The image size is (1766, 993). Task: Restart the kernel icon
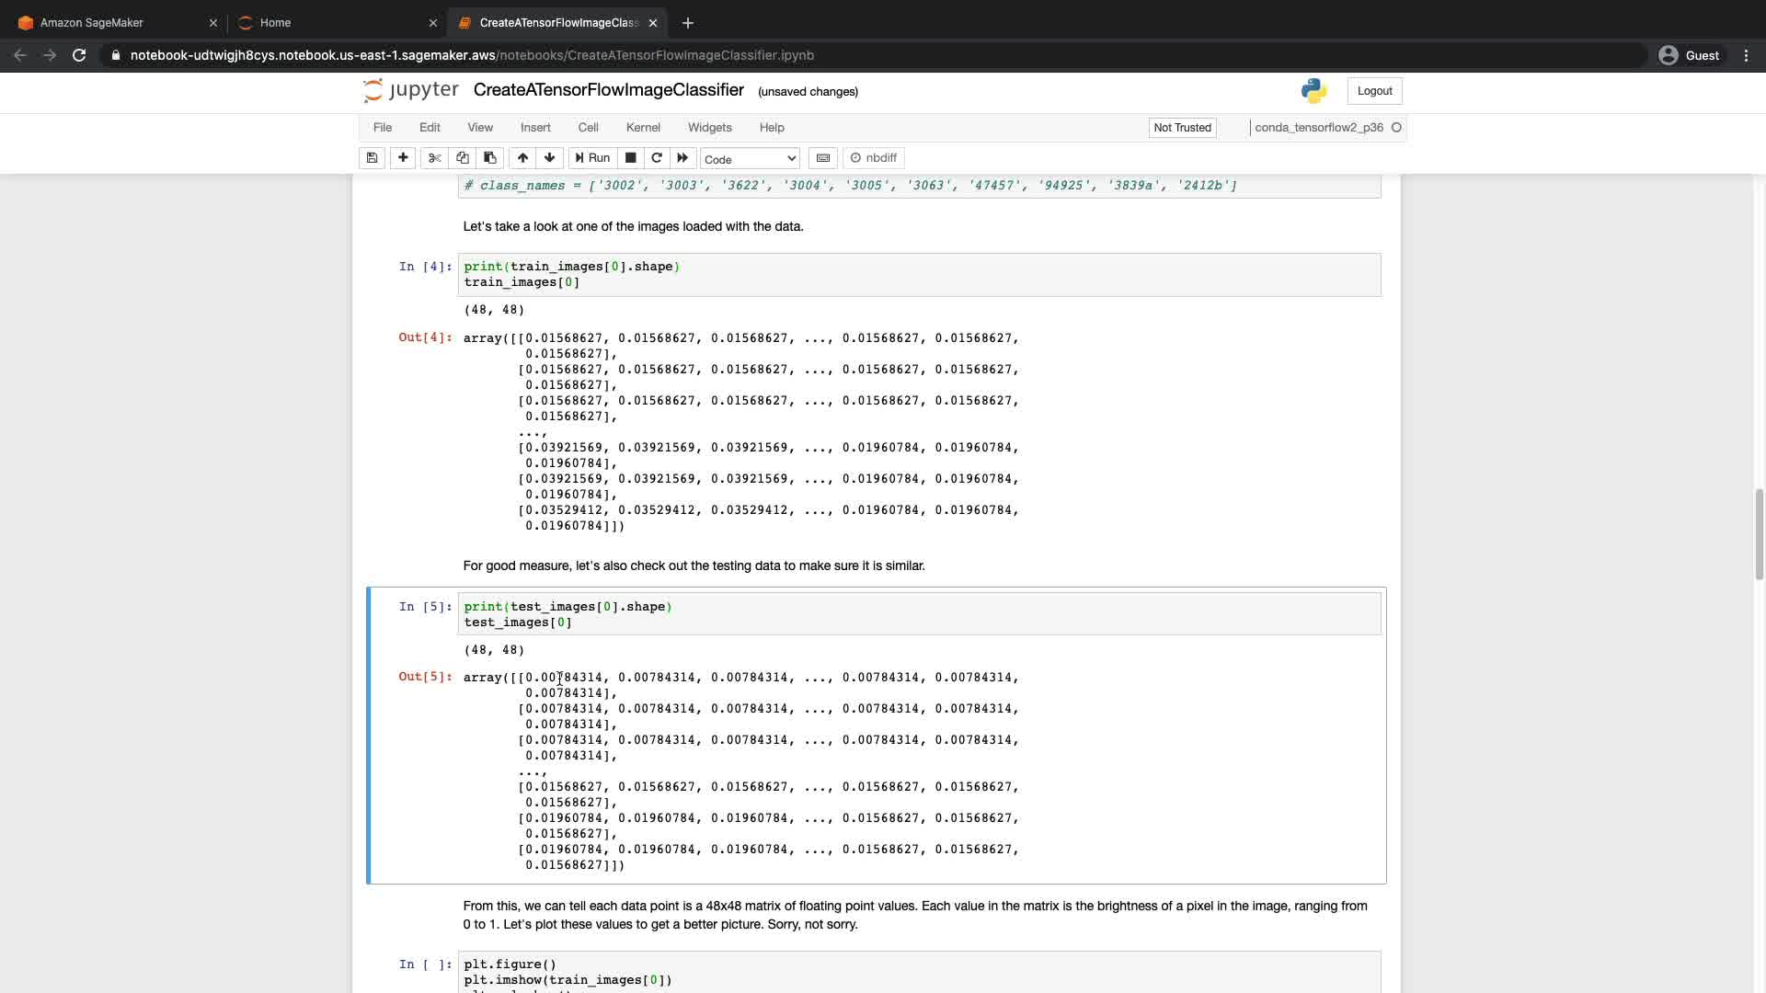point(657,158)
